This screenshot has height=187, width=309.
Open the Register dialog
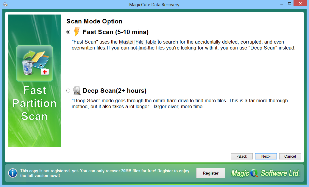click(x=211, y=173)
